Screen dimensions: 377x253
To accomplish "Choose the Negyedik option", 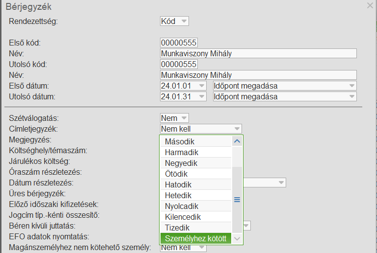I will click(x=195, y=163).
